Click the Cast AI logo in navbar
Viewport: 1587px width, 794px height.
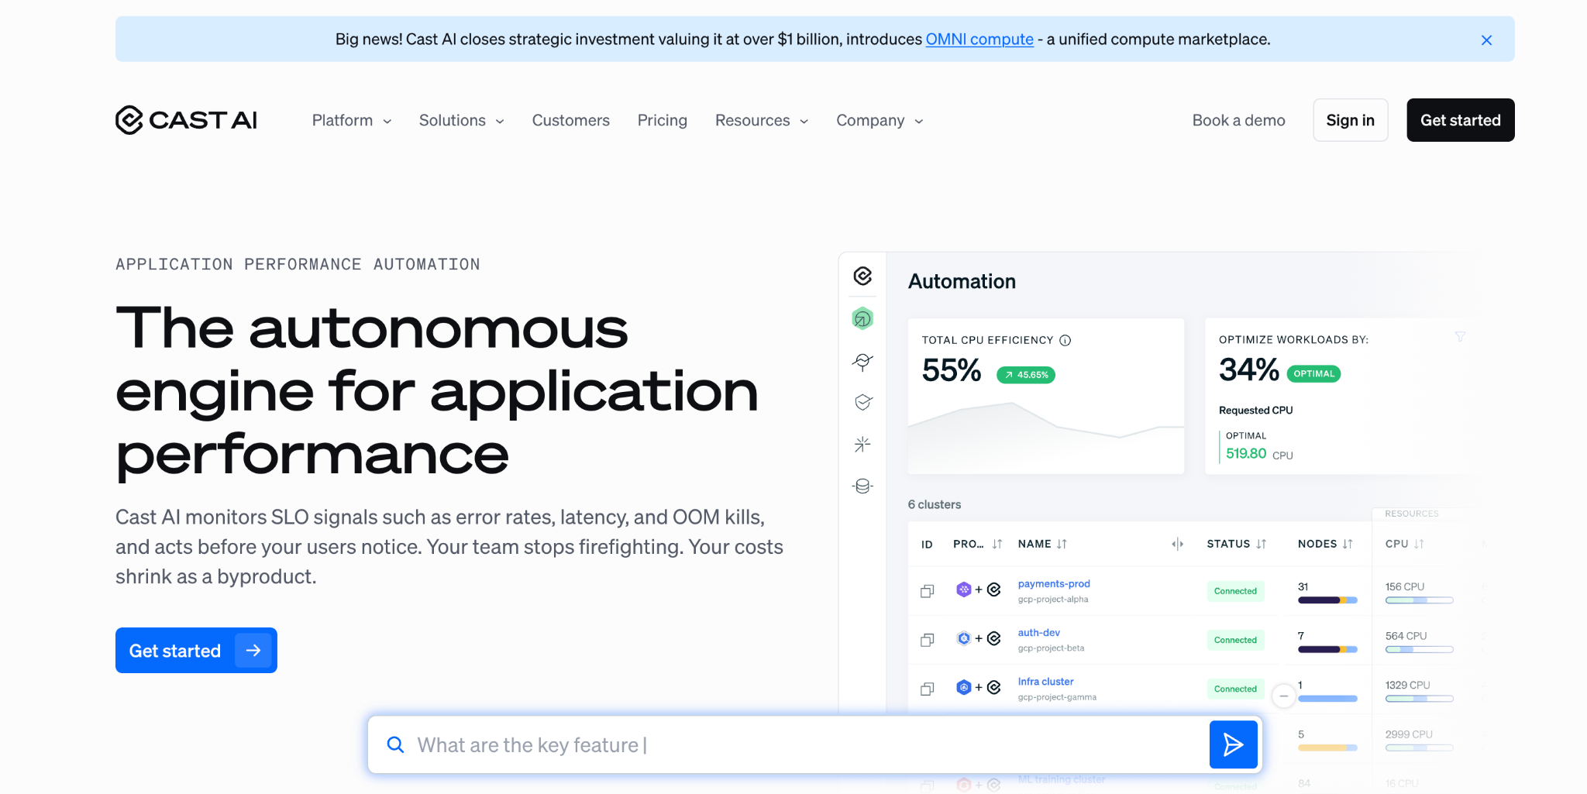pos(186,120)
